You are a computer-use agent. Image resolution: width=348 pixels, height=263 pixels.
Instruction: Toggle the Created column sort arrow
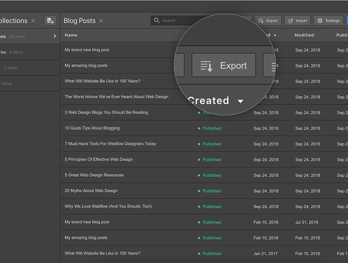coord(275,35)
